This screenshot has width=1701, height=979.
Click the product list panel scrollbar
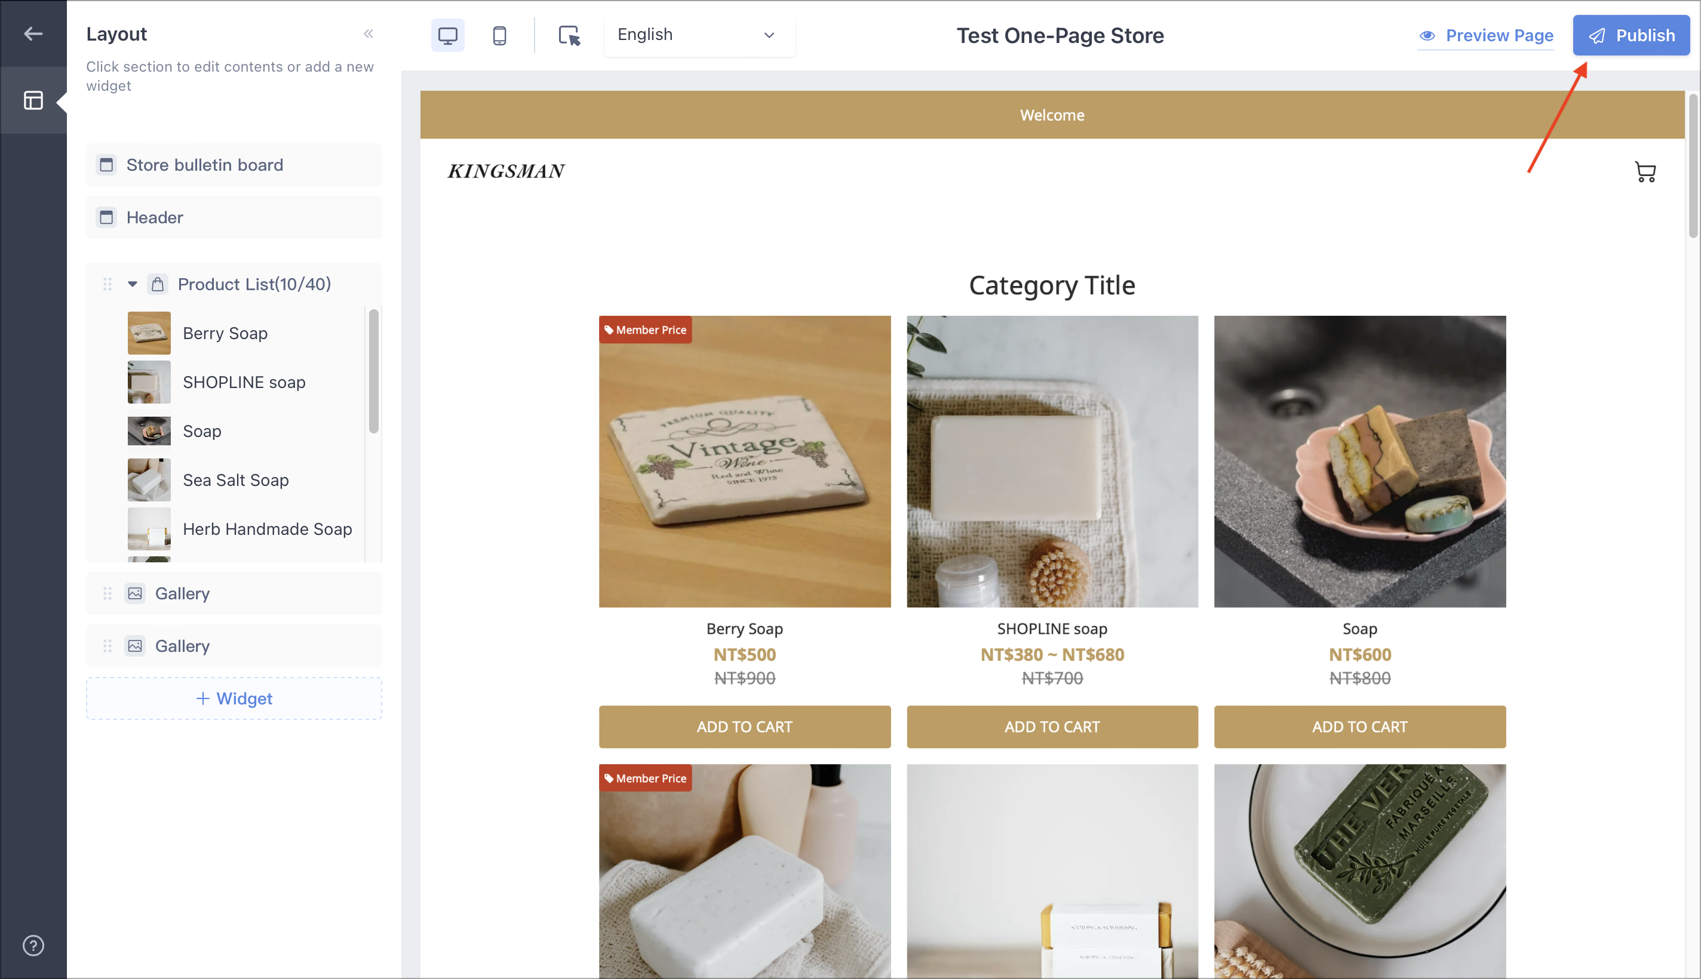(373, 371)
